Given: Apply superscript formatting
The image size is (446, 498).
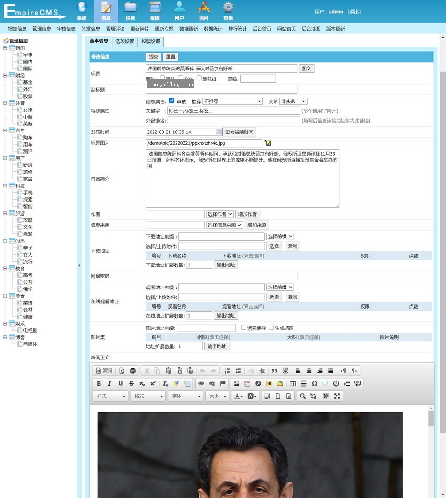Looking at the screenshot, I should click(153, 383).
